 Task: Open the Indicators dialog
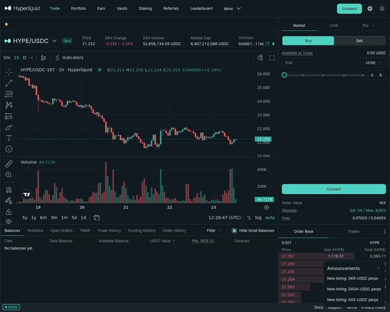[69, 58]
